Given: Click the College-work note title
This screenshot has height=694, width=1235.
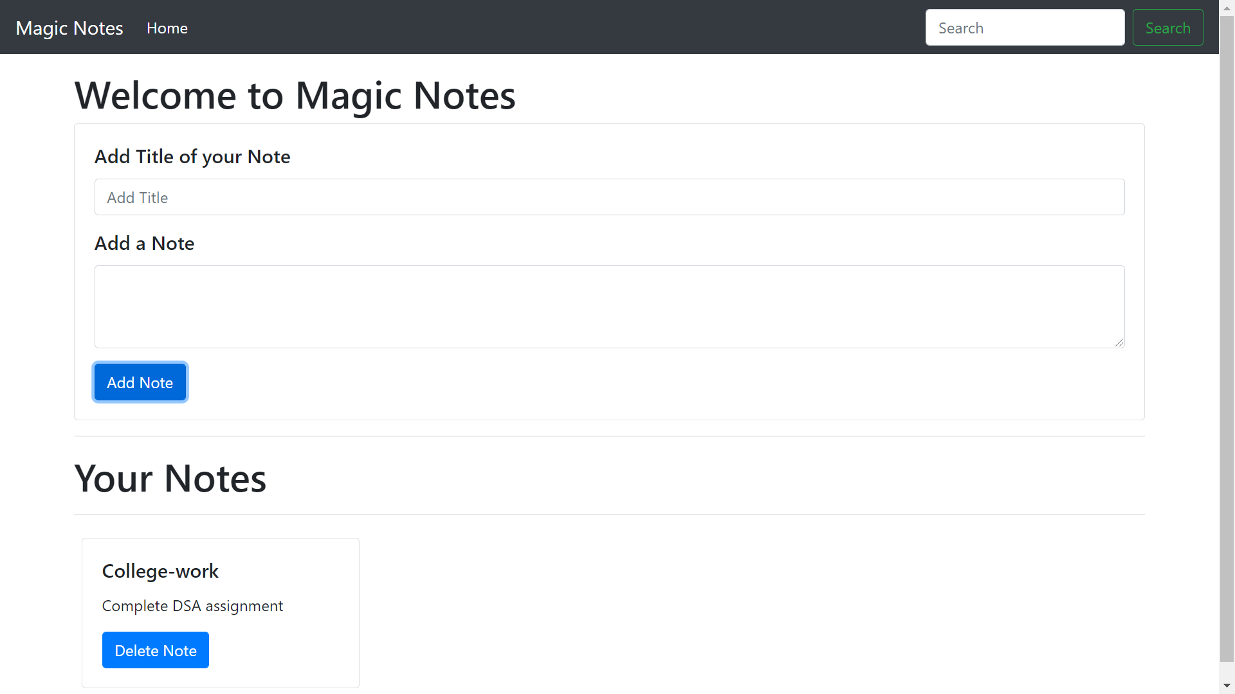Looking at the screenshot, I should pos(160,571).
